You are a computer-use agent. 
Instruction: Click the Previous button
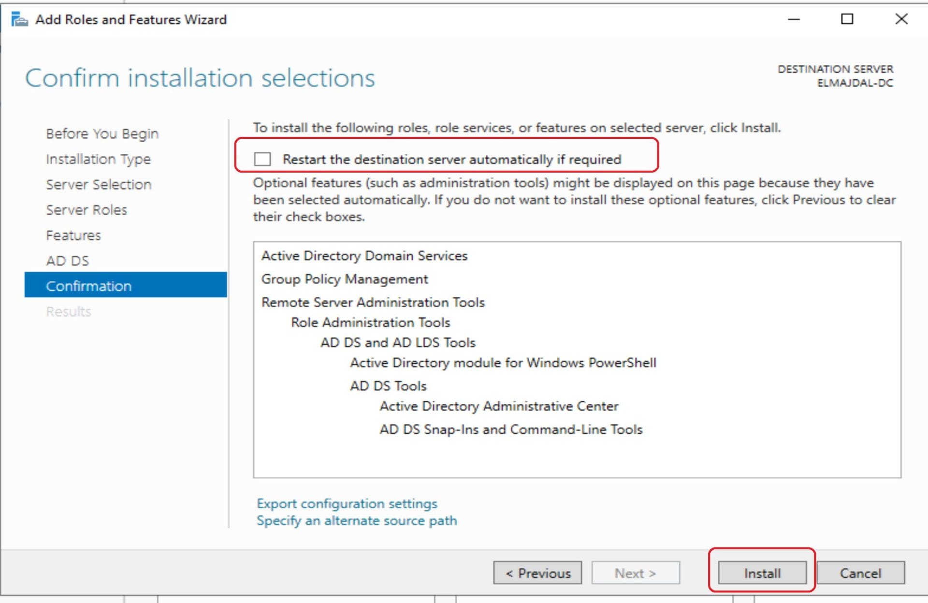click(537, 573)
